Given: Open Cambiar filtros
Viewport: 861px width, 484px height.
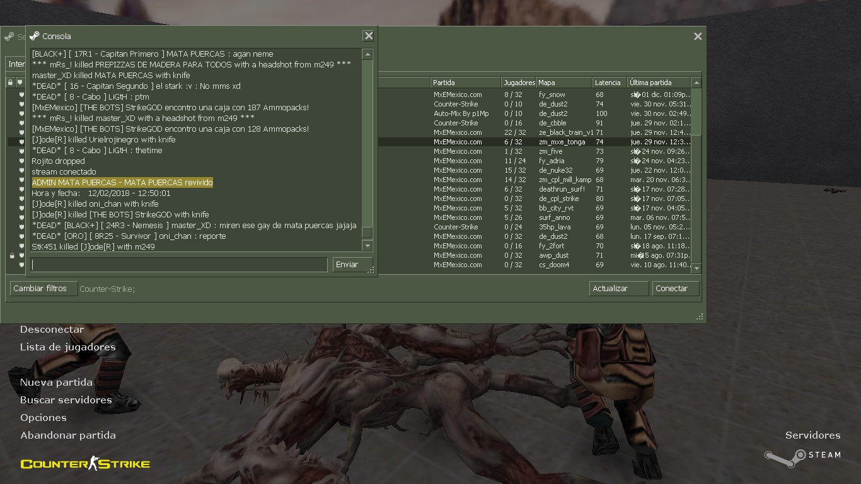Looking at the screenshot, I should point(43,288).
